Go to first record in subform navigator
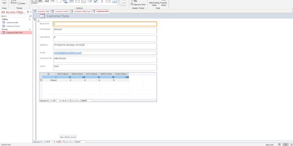The image size is (293, 146). click(x=48, y=100)
